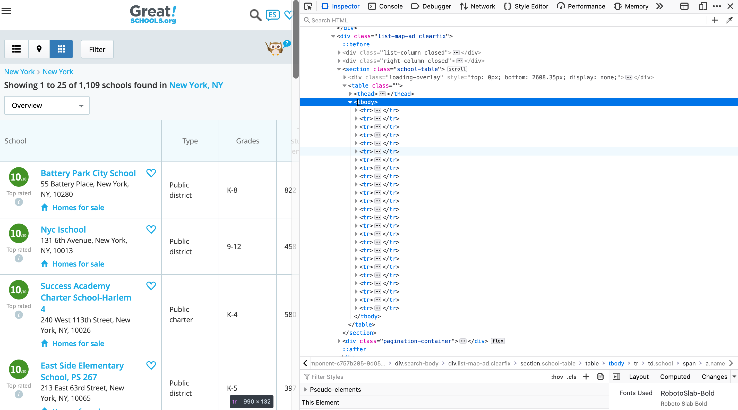
Task: Open the Layout sidebar tab
Action: click(639, 377)
